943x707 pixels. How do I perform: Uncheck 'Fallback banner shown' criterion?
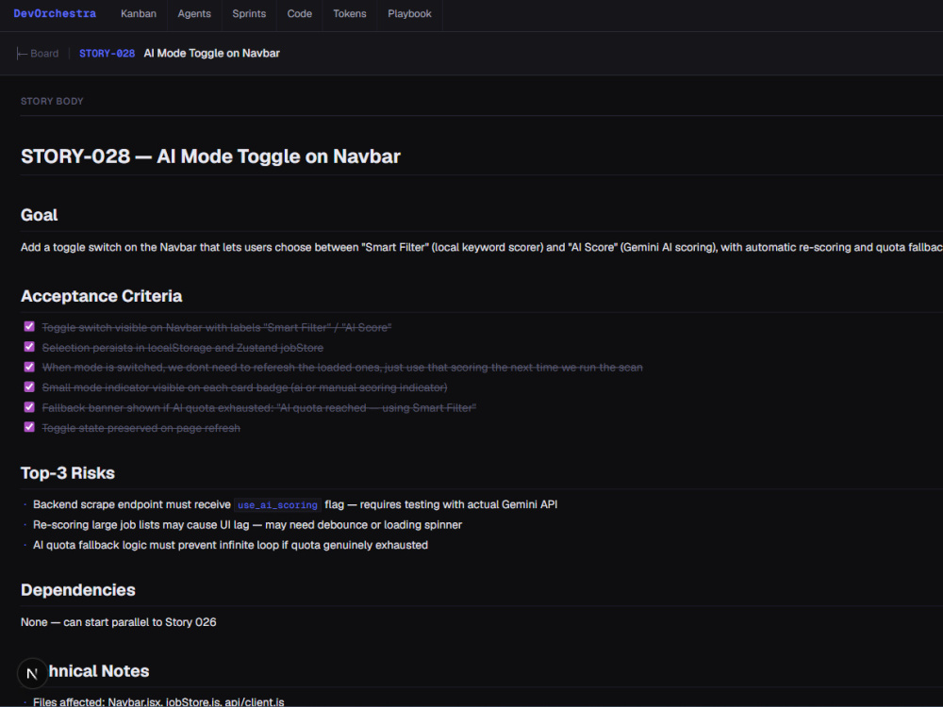(29, 407)
